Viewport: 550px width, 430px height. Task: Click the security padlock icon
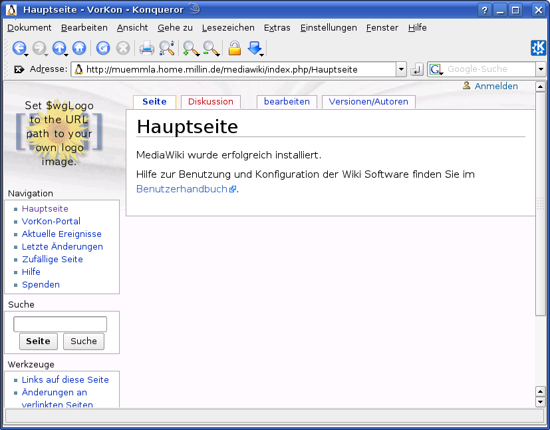[x=234, y=48]
